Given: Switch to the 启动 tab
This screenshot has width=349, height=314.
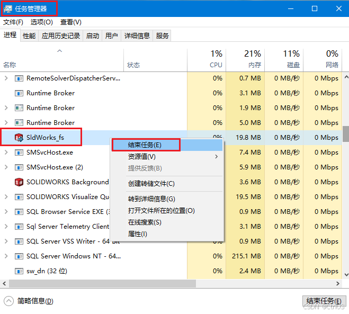Looking at the screenshot, I should pos(93,36).
